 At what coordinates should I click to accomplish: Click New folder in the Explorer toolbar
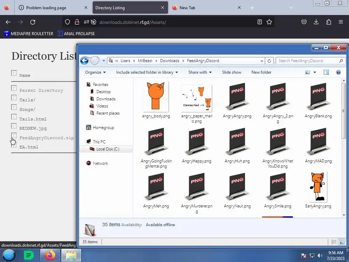pos(261,72)
